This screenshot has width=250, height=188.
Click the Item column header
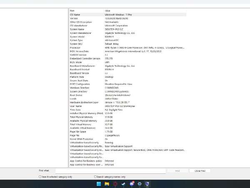tap(86, 11)
